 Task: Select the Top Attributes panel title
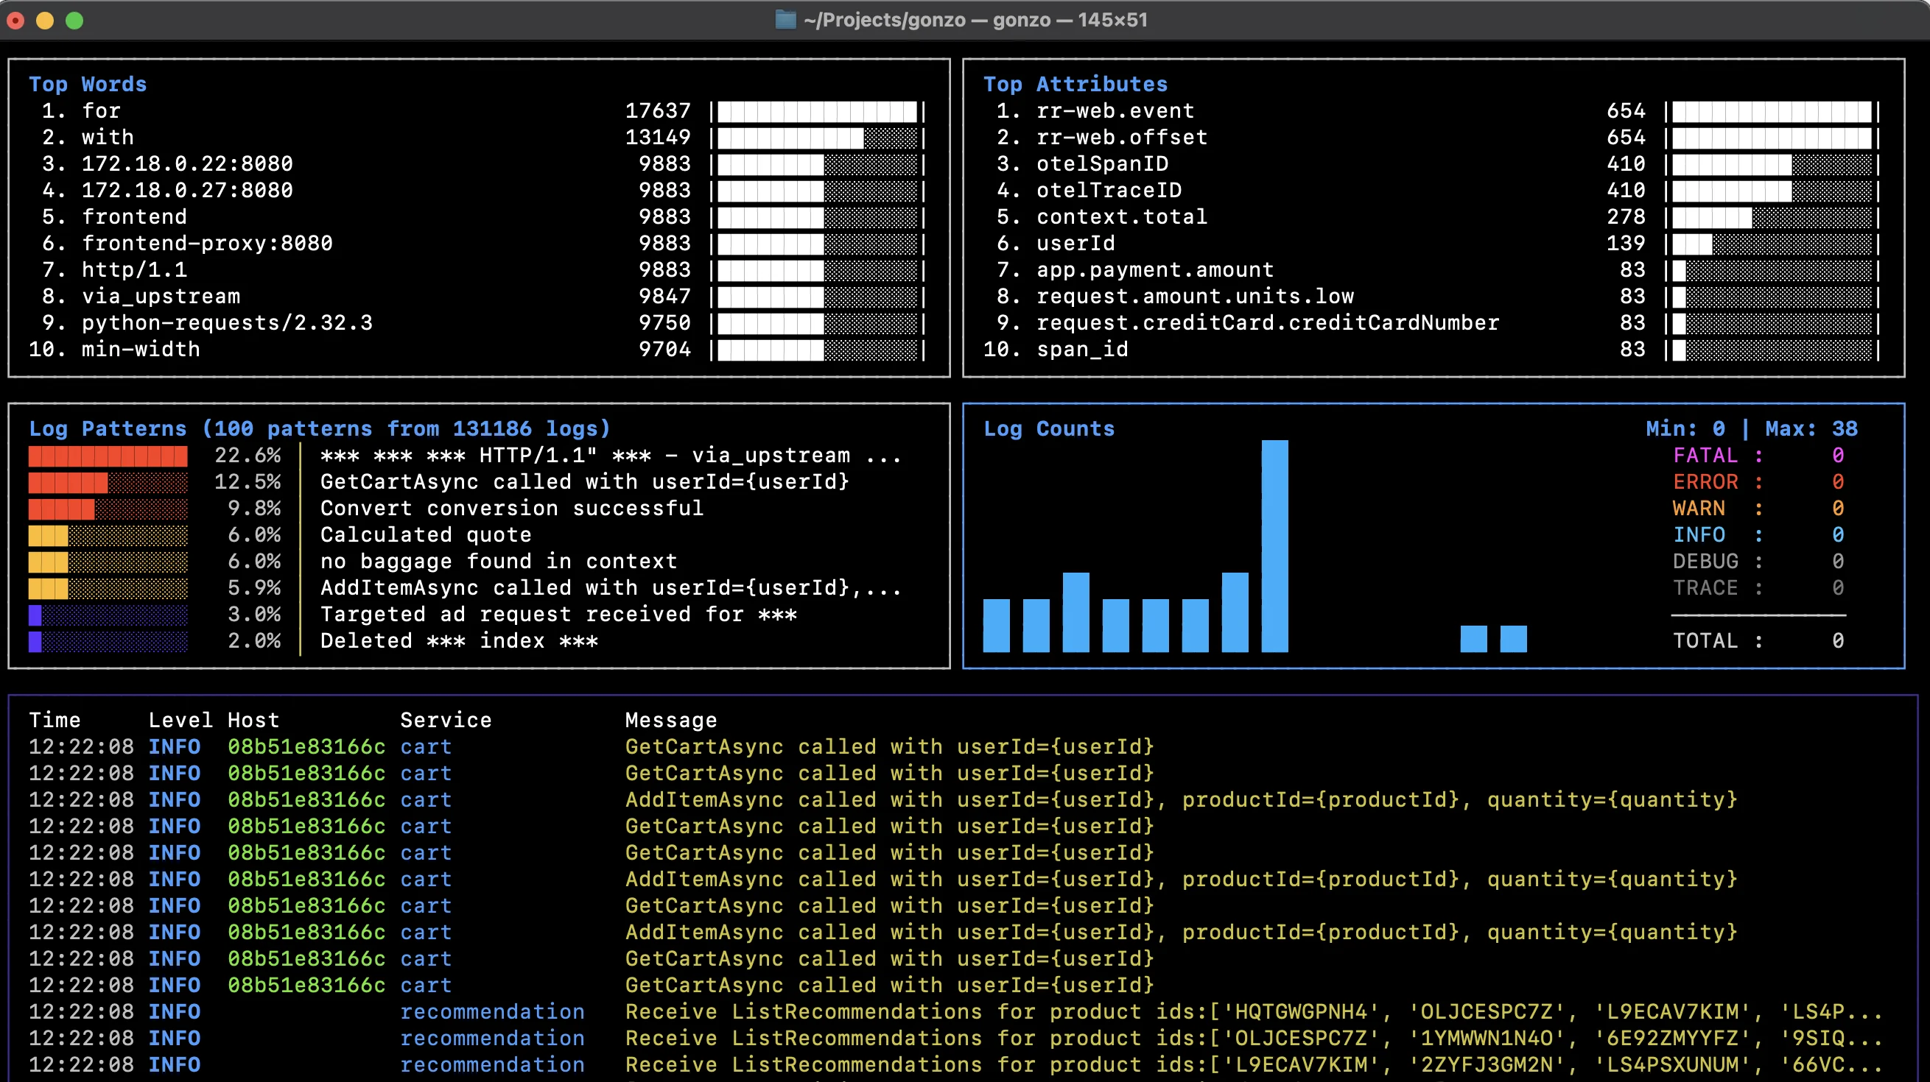click(x=1075, y=84)
